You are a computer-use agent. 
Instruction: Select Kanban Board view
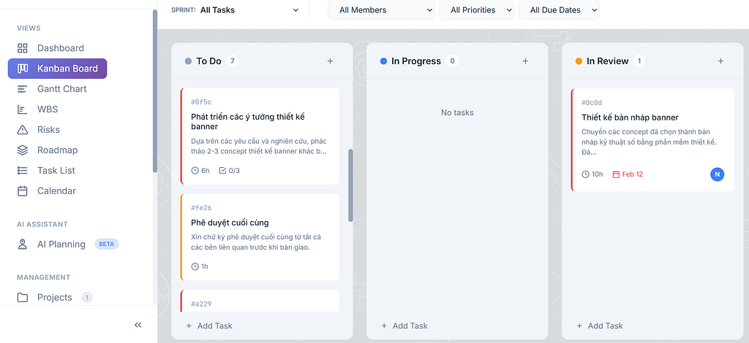[57, 69]
